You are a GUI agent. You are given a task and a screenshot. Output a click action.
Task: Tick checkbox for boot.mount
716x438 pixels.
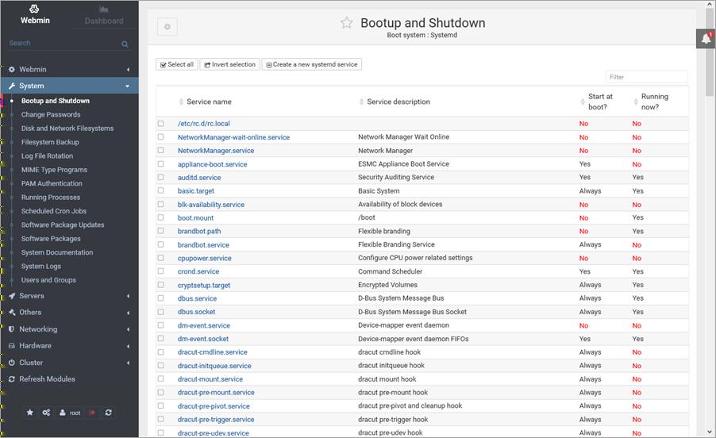click(x=160, y=217)
